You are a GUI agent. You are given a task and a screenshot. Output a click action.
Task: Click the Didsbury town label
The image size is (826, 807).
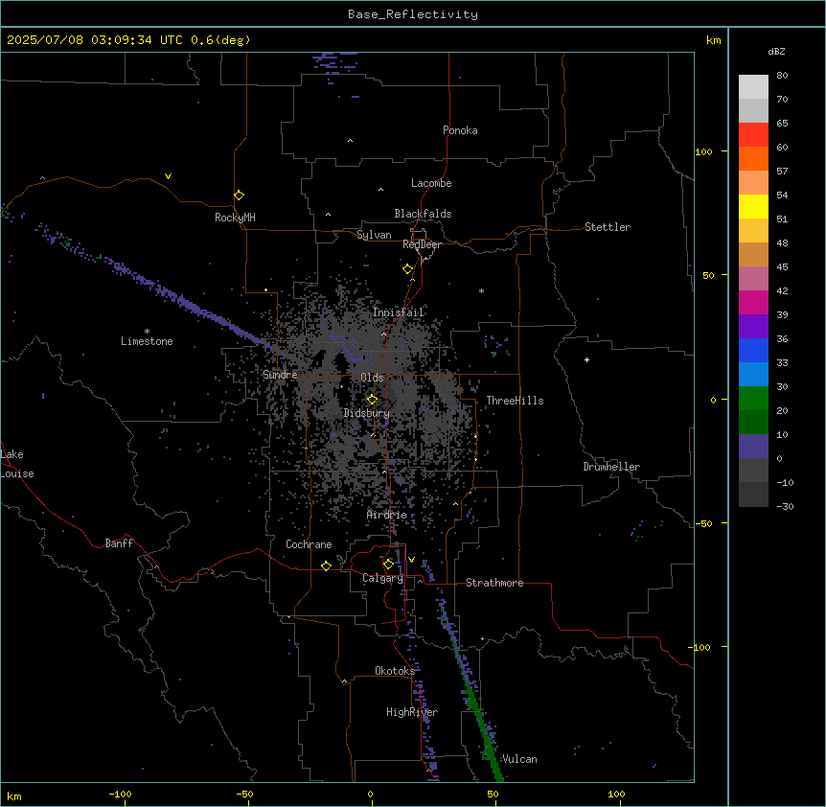tap(367, 413)
